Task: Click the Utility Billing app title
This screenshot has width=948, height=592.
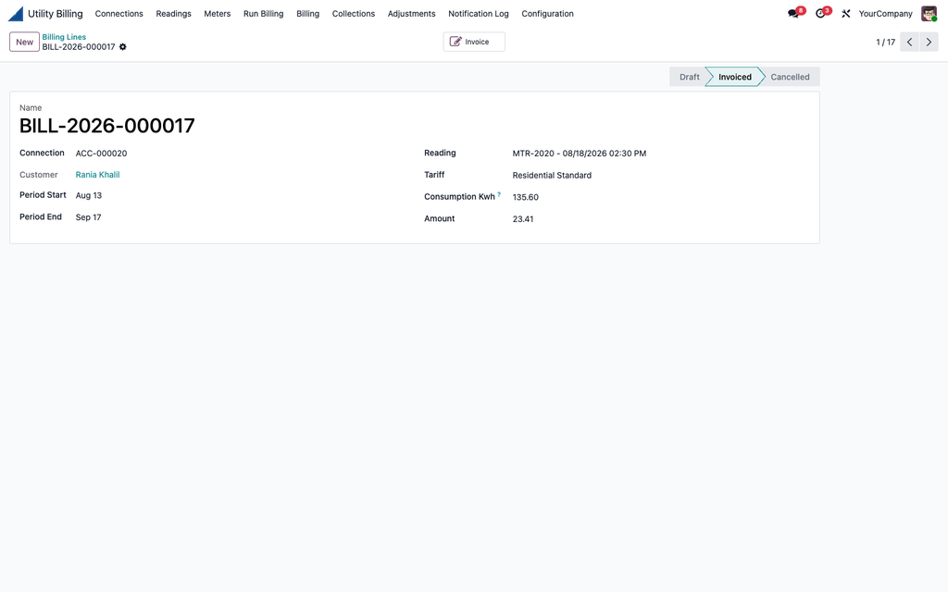Action: [55, 13]
